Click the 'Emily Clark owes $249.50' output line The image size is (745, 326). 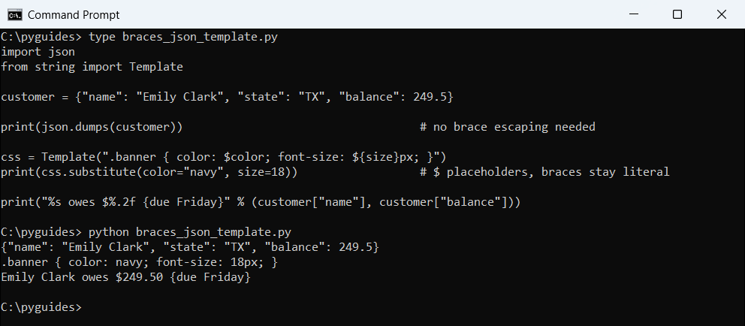pyautogui.click(x=126, y=277)
